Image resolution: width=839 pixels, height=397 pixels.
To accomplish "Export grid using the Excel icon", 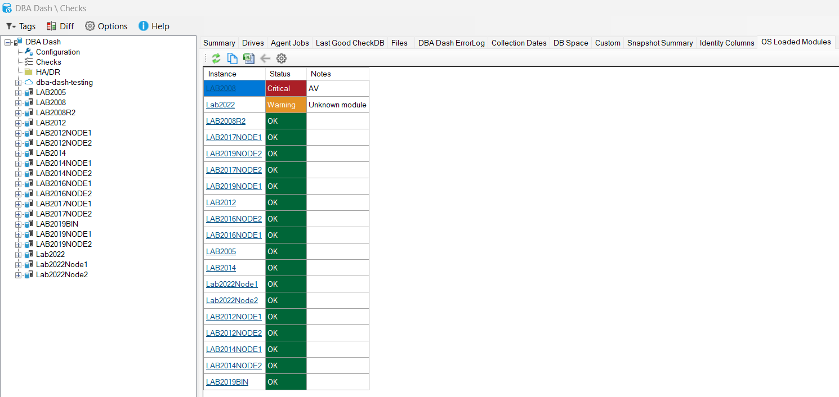I will pyautogui.click(x=248, y=58).
